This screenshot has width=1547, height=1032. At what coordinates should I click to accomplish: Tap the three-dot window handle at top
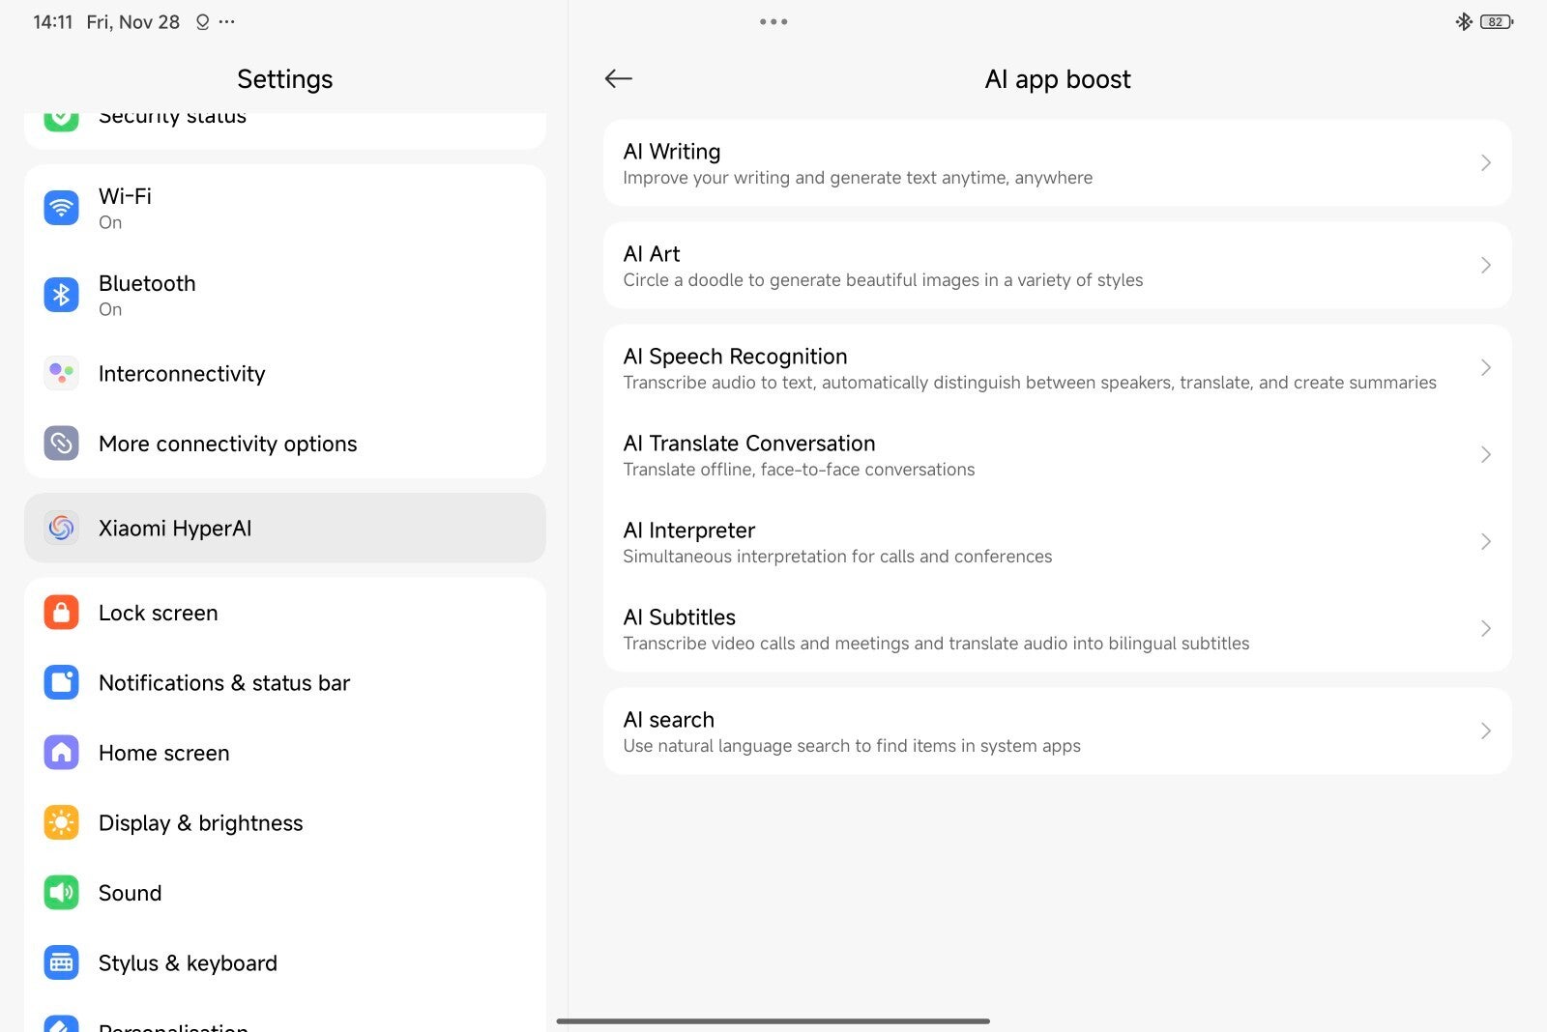click(773, 21)
